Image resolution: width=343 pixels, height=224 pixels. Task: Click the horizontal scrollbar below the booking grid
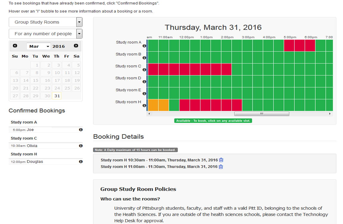click(261, 113)
